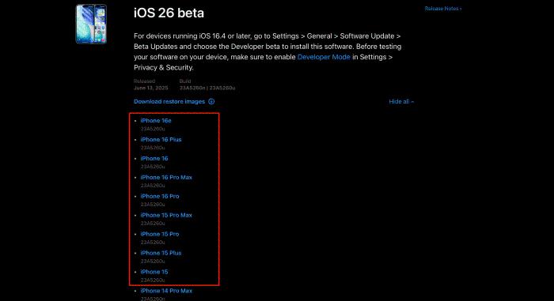Click the iOS 26 beta device thumbnail

coord(91,24)
